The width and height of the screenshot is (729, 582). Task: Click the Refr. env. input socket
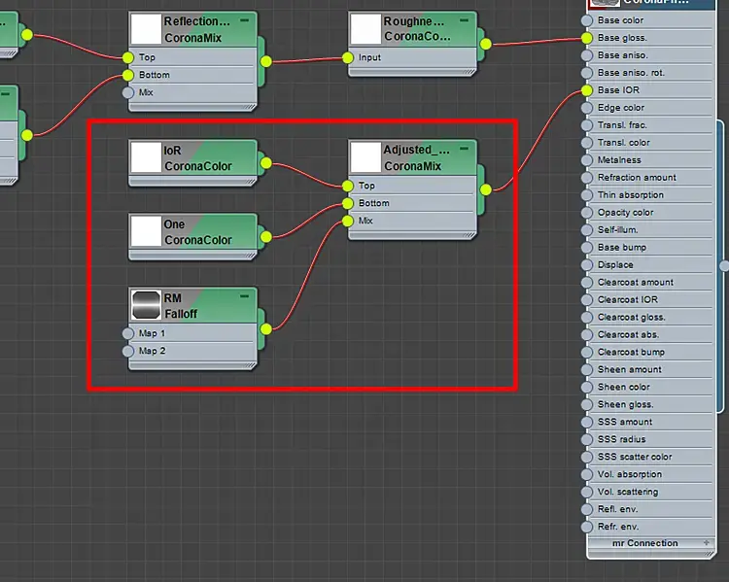click(587, 527)
